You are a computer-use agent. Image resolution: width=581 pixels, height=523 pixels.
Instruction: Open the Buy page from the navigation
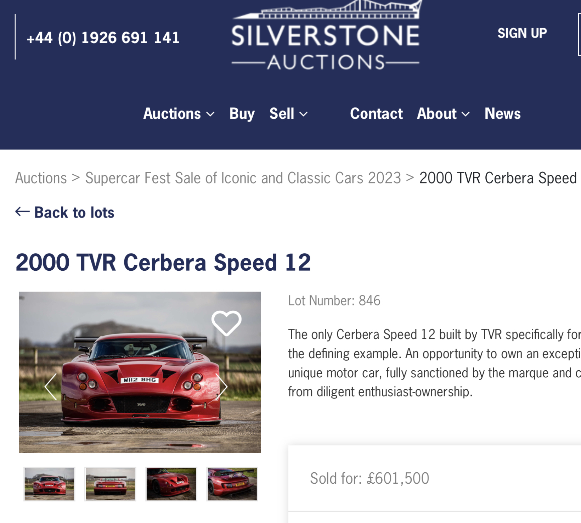tap(242, 114)
